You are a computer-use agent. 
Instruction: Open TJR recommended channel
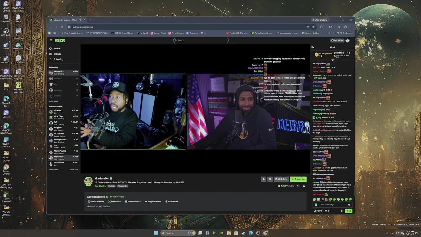click(63, 123)
